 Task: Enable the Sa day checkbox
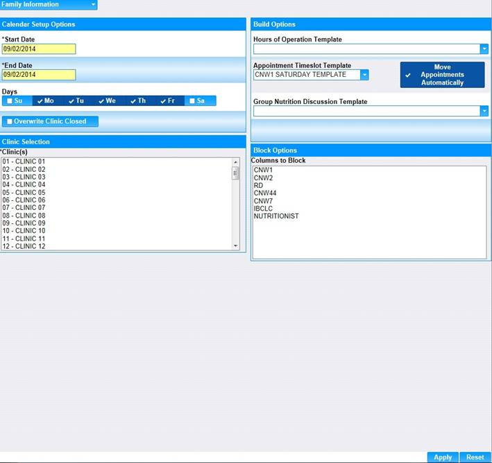193,101
